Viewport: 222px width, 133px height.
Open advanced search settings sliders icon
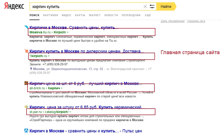point(152,7)
